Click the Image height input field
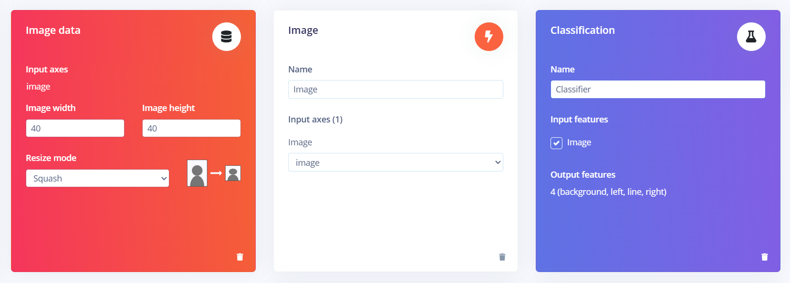 (191, 128)
